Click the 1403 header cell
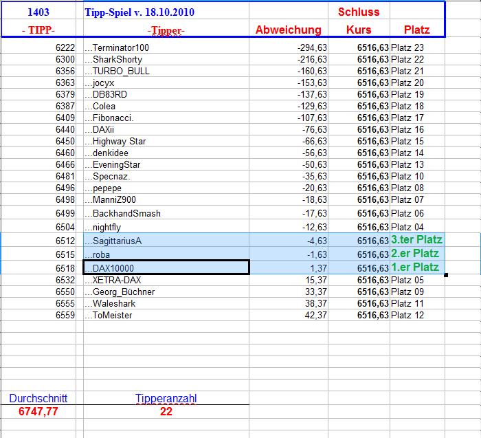This screenshot has width=481, height=438. pyautogui.click(x=38, y=12)
